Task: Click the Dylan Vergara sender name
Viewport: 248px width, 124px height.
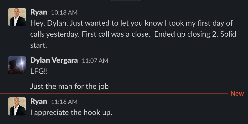Action: click(x=54, y=60)
